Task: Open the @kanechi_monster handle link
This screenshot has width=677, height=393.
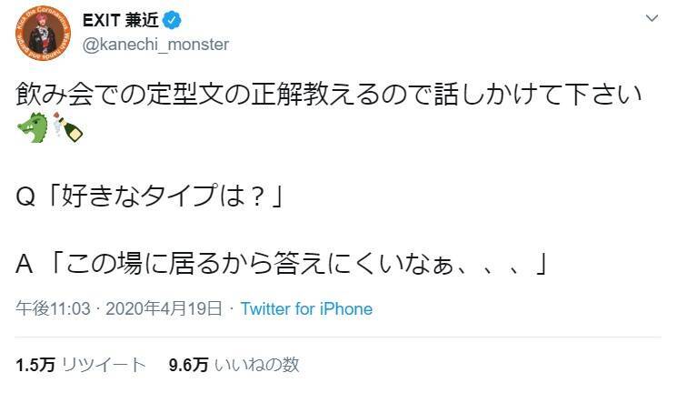Action: click(154, 44)
